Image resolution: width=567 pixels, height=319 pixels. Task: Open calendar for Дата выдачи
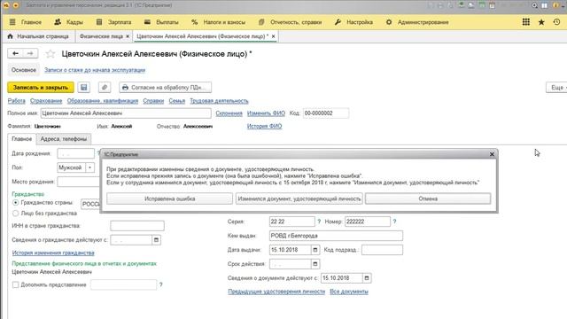[315, 250]
